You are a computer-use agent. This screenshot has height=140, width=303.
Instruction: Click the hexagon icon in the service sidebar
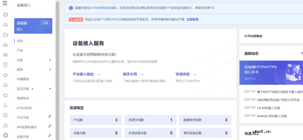pos(6,15)
